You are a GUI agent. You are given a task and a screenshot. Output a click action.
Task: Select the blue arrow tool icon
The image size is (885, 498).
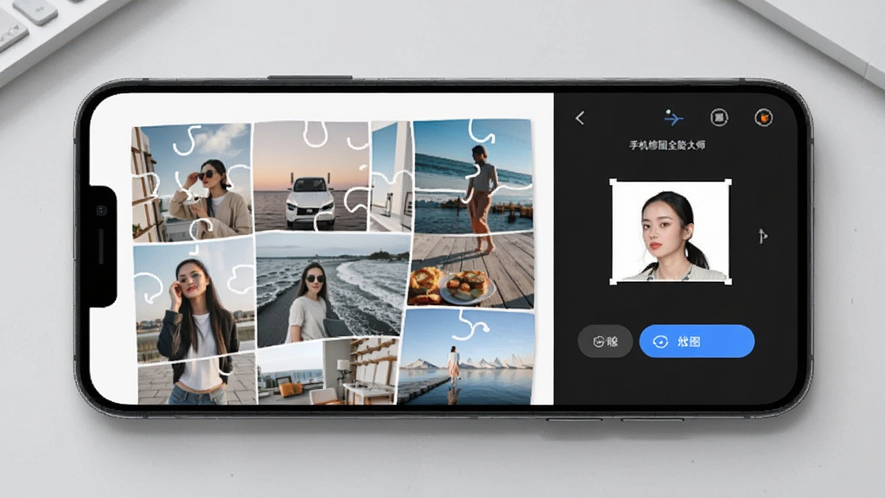pyautogui.click(x=672, y=118)
